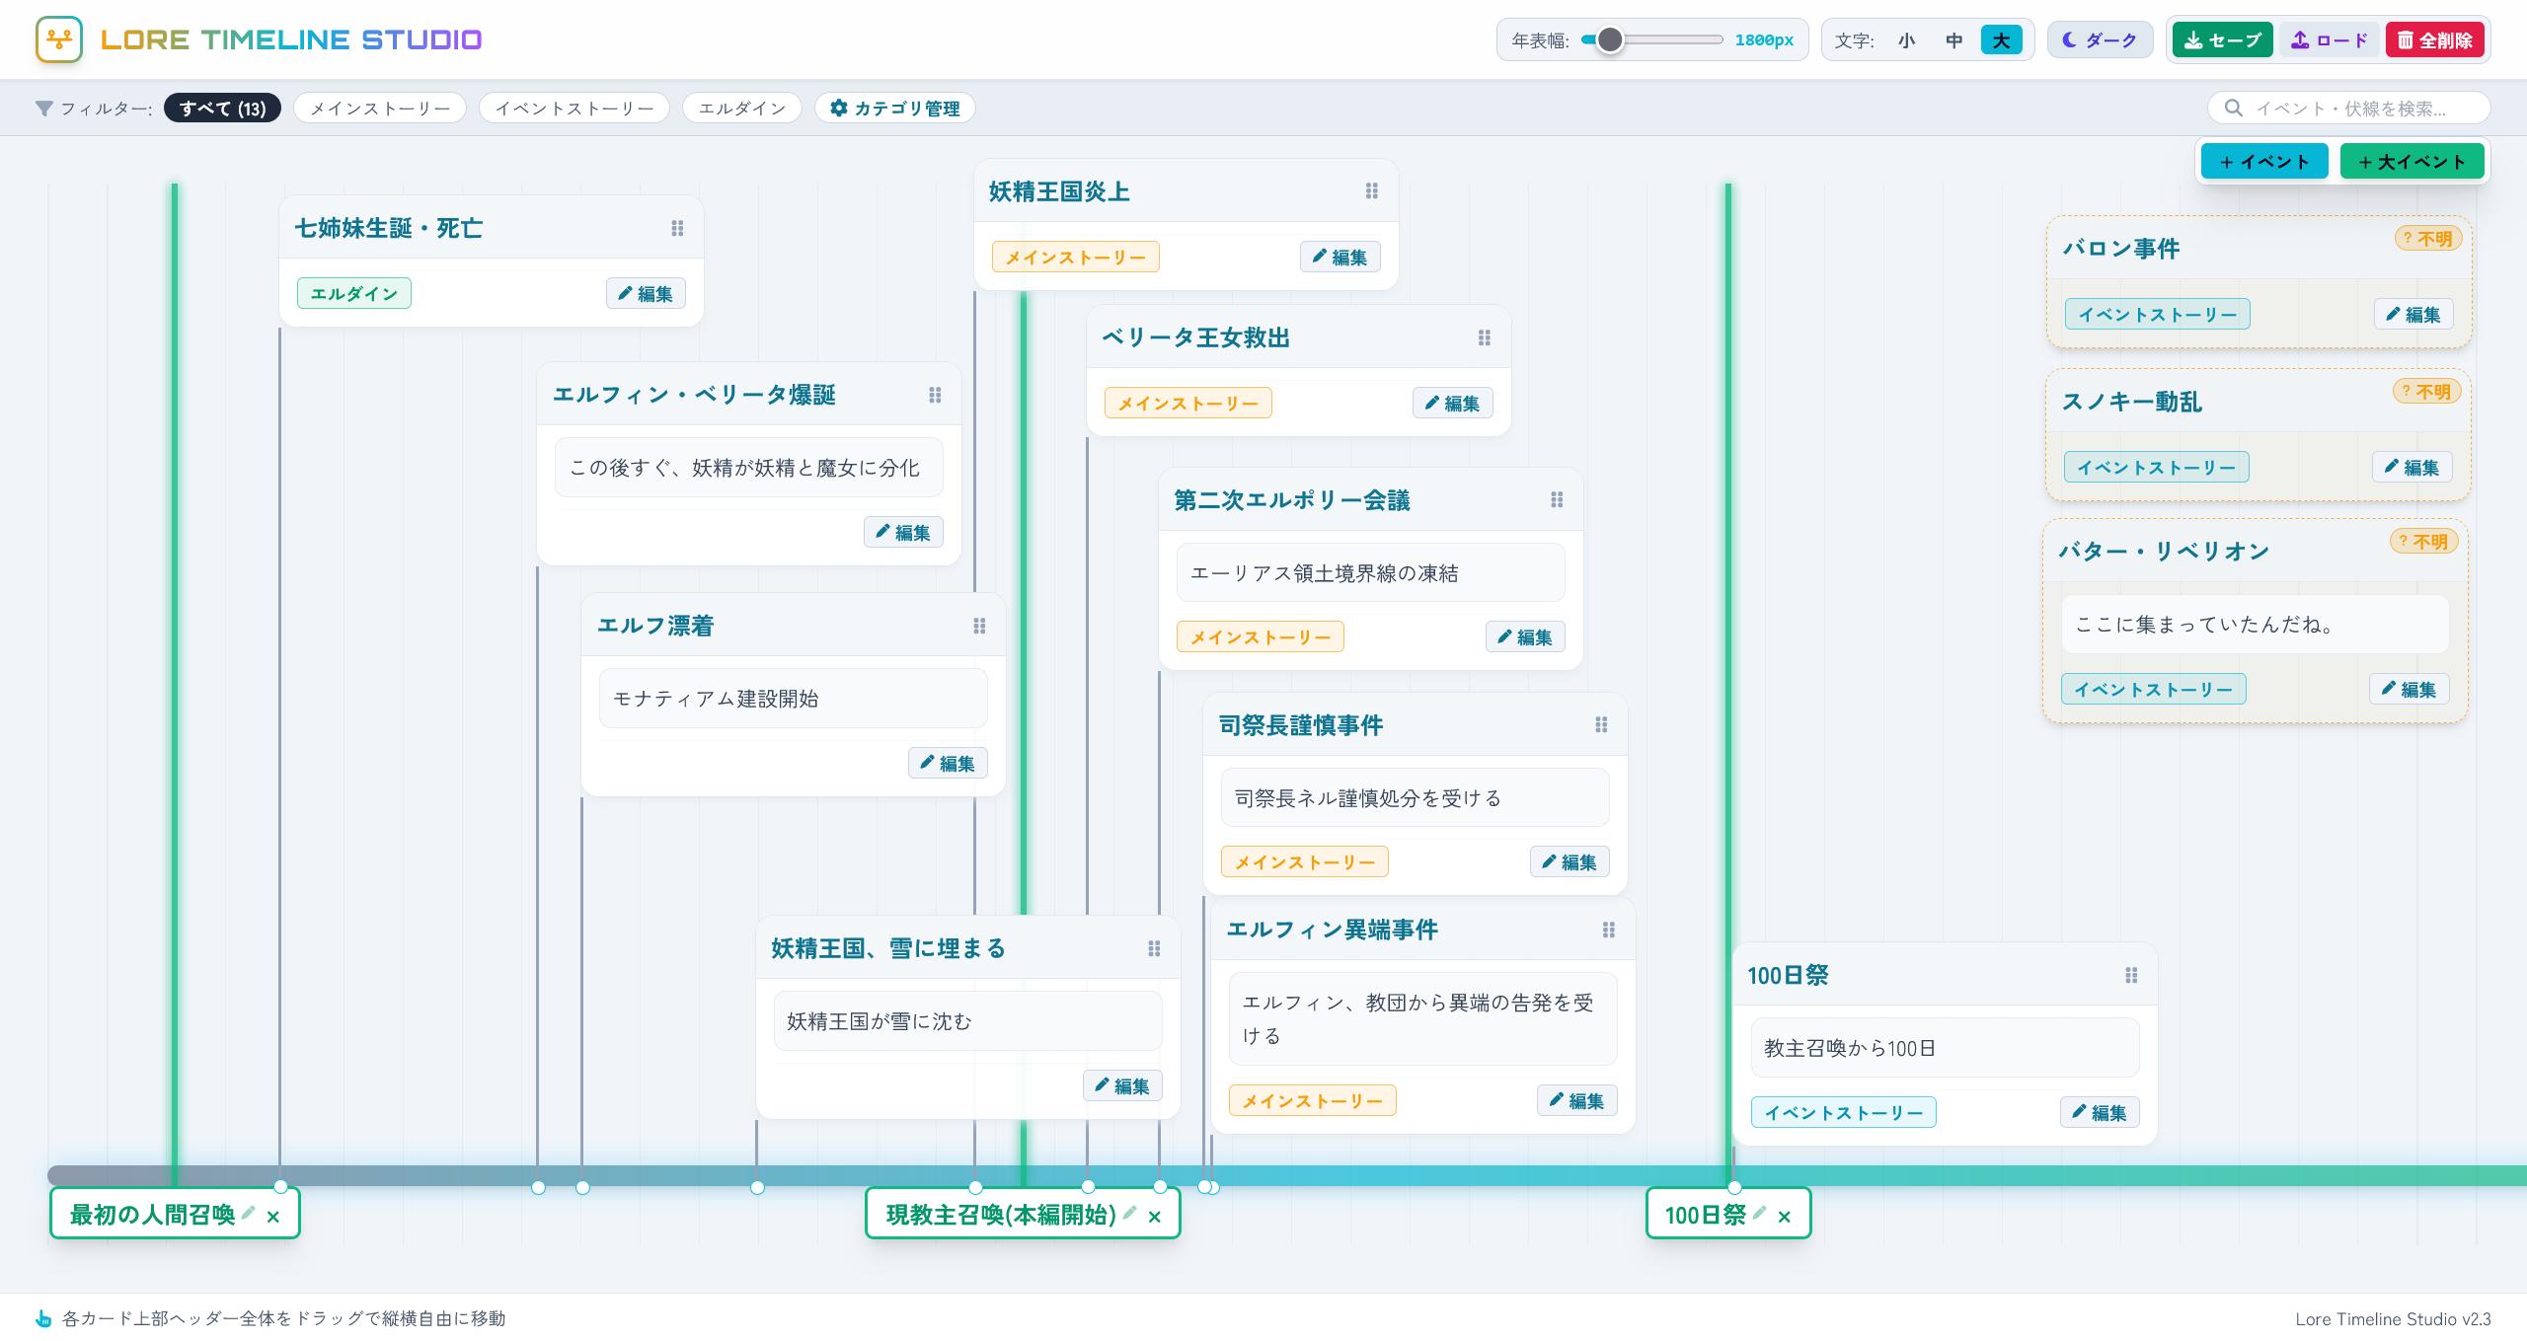Edit the ベリータ王女救出 card

1453,403
